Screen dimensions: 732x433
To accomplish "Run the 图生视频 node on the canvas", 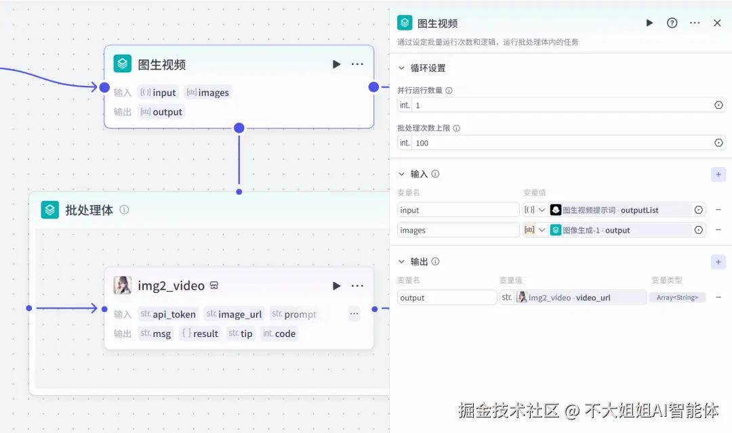I will click(x=336, y=64).
